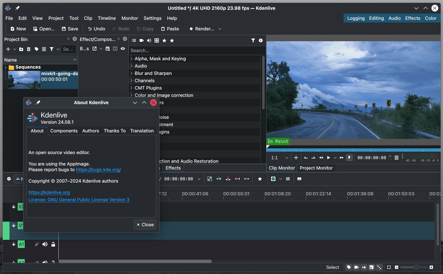Screen dimensions: 443x274
Task: Click the insert clip zone green arrow icon
Action: point(219,179)
